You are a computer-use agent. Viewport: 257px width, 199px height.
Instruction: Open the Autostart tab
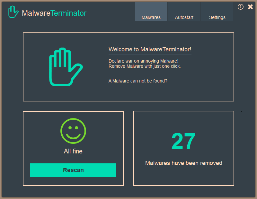point(184,12)
